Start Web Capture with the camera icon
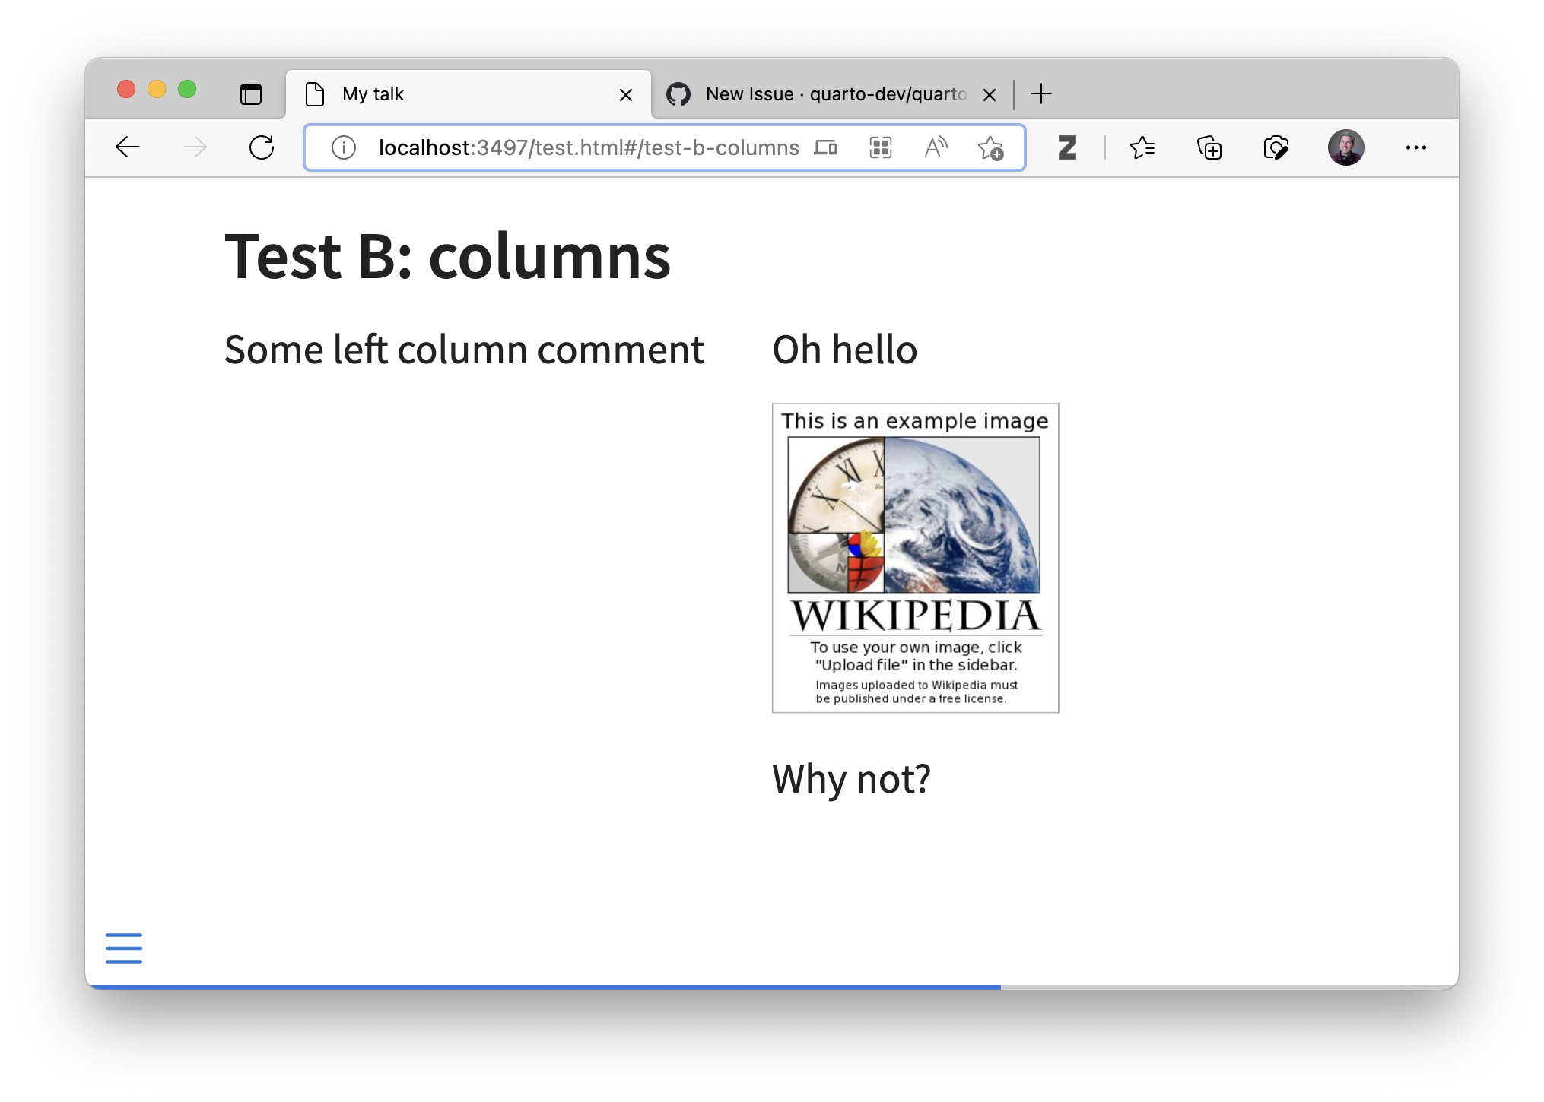This screenshot has height=1102, width=1544. [1276, 147]
